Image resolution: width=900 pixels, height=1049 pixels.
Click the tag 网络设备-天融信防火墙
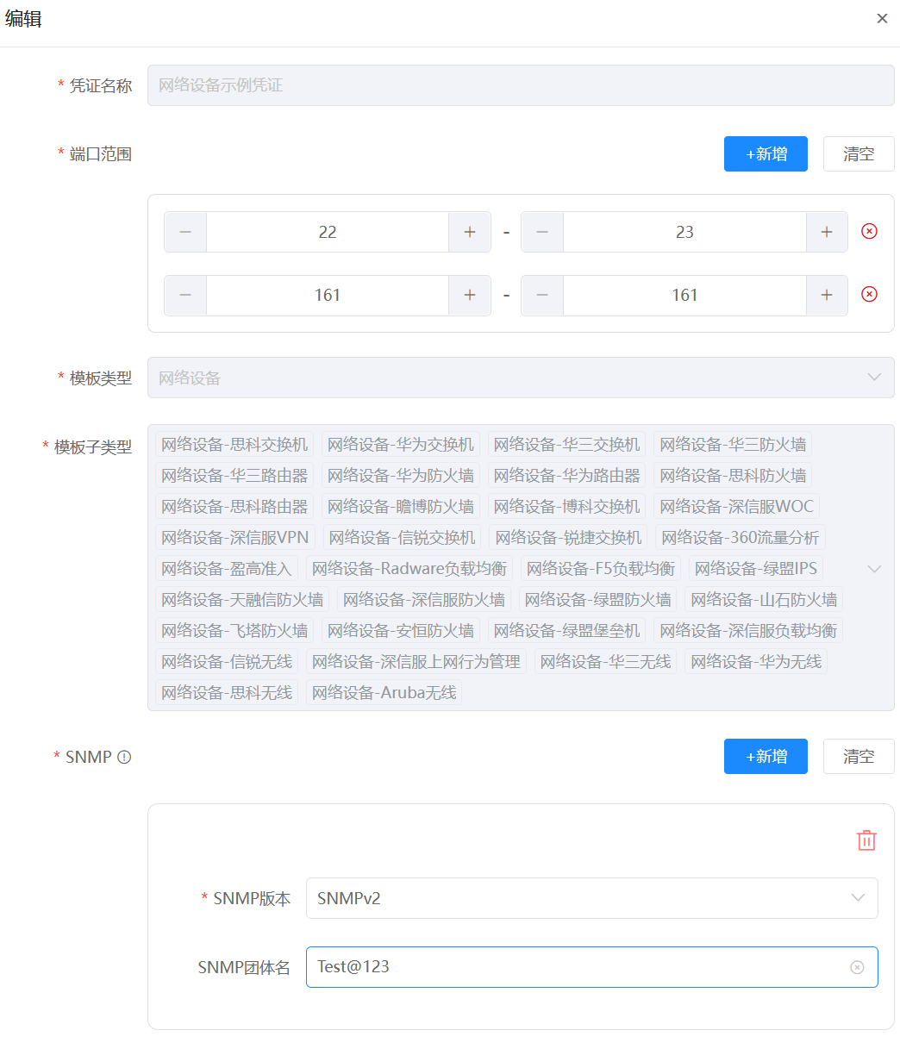[x=242, y=600]
